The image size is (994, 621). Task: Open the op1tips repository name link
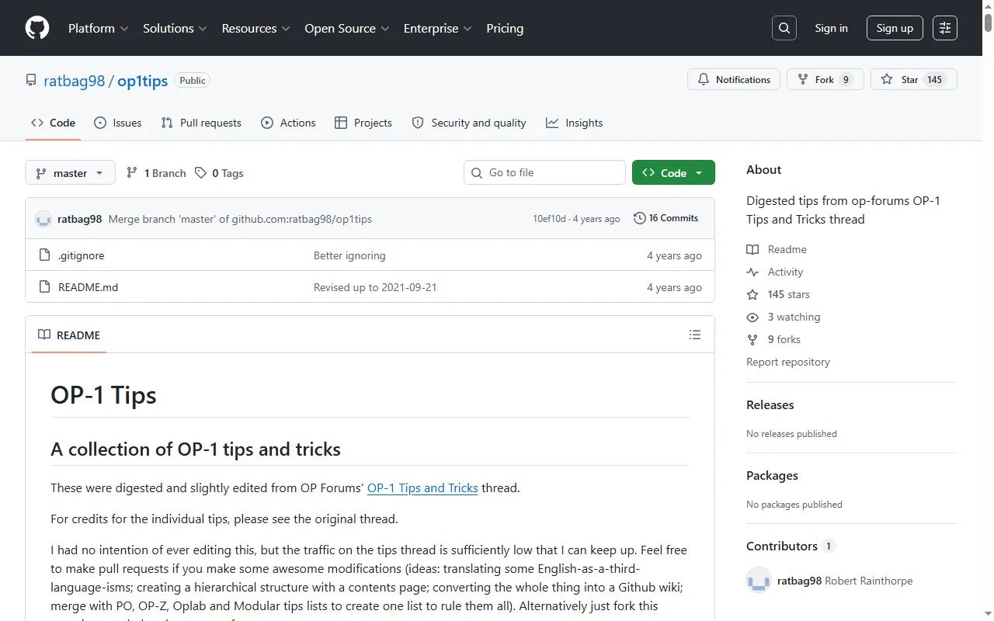[x=142, y=81]
